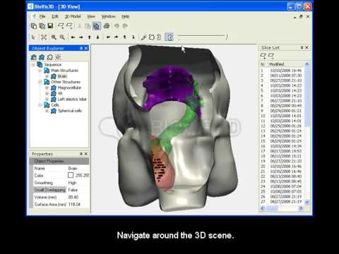Viewport: 339px width, 254px height.
Task: Open the Edit menu
Action: tap(55, 16)
